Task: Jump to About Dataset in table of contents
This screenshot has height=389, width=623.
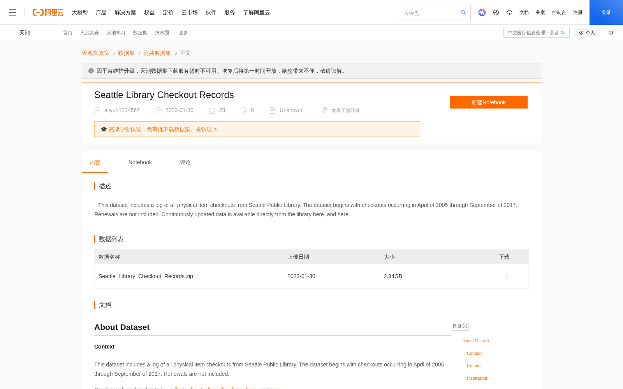Action: tap(475, 341)
